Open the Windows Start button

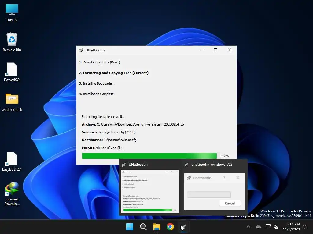tap(130, 227)
